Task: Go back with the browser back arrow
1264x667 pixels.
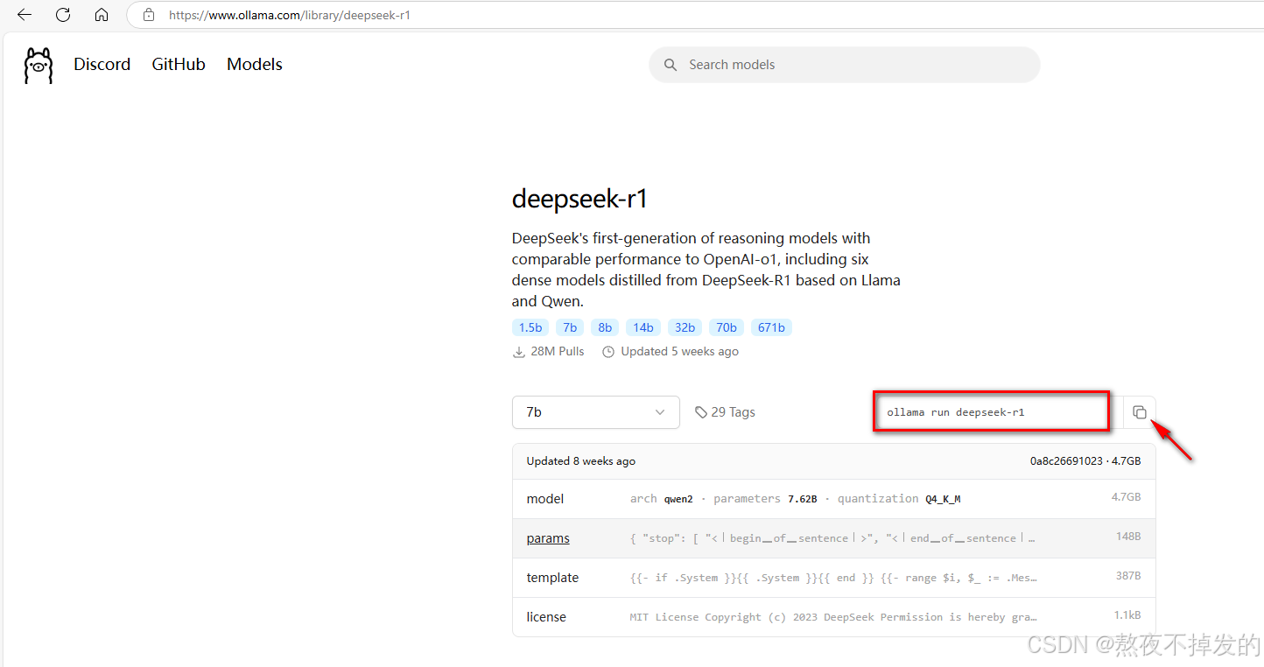Action: tap(25, 15)
